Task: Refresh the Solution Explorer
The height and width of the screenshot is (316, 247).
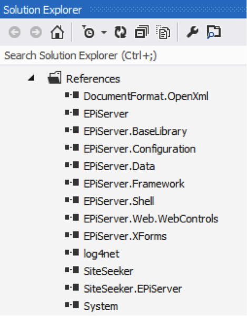Action: point(121,32)
